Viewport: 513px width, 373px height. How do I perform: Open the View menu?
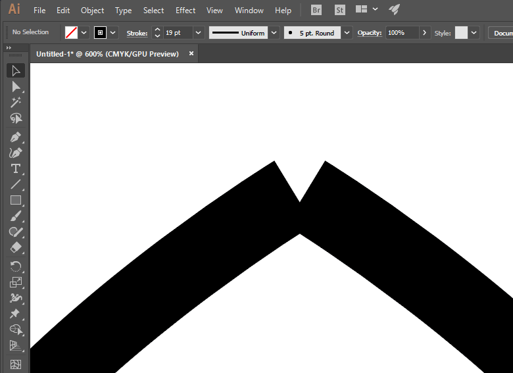(x=214, y=11)
